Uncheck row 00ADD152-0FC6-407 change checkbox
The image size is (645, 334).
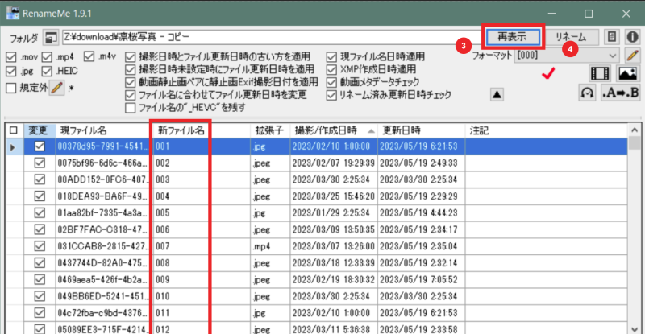(x=40, y=179)
